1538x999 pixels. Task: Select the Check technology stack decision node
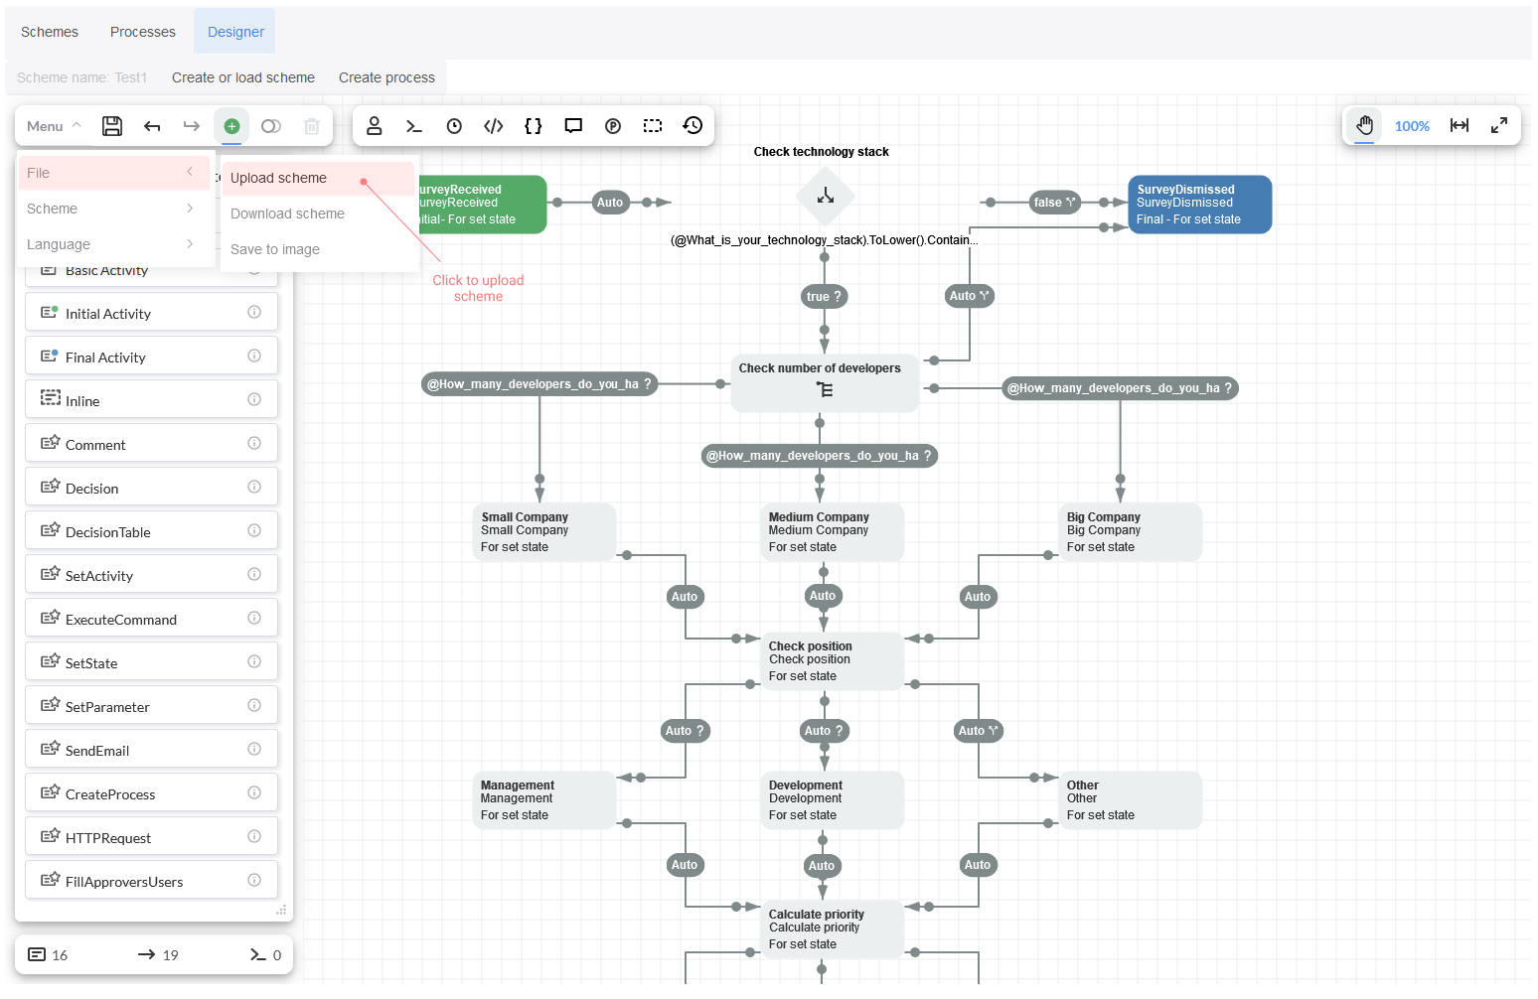pyautogui.click(x=826, y=196)
